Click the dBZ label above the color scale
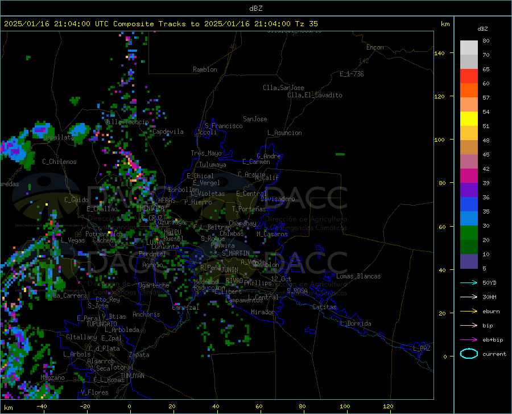The image size is (512, 414). pos(482,28)
